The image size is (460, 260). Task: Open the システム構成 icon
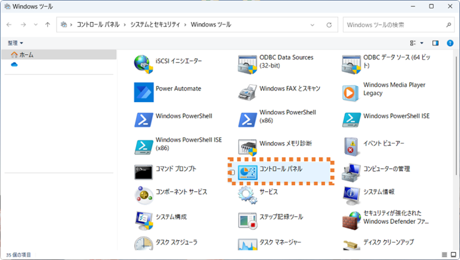coord(143,221)
